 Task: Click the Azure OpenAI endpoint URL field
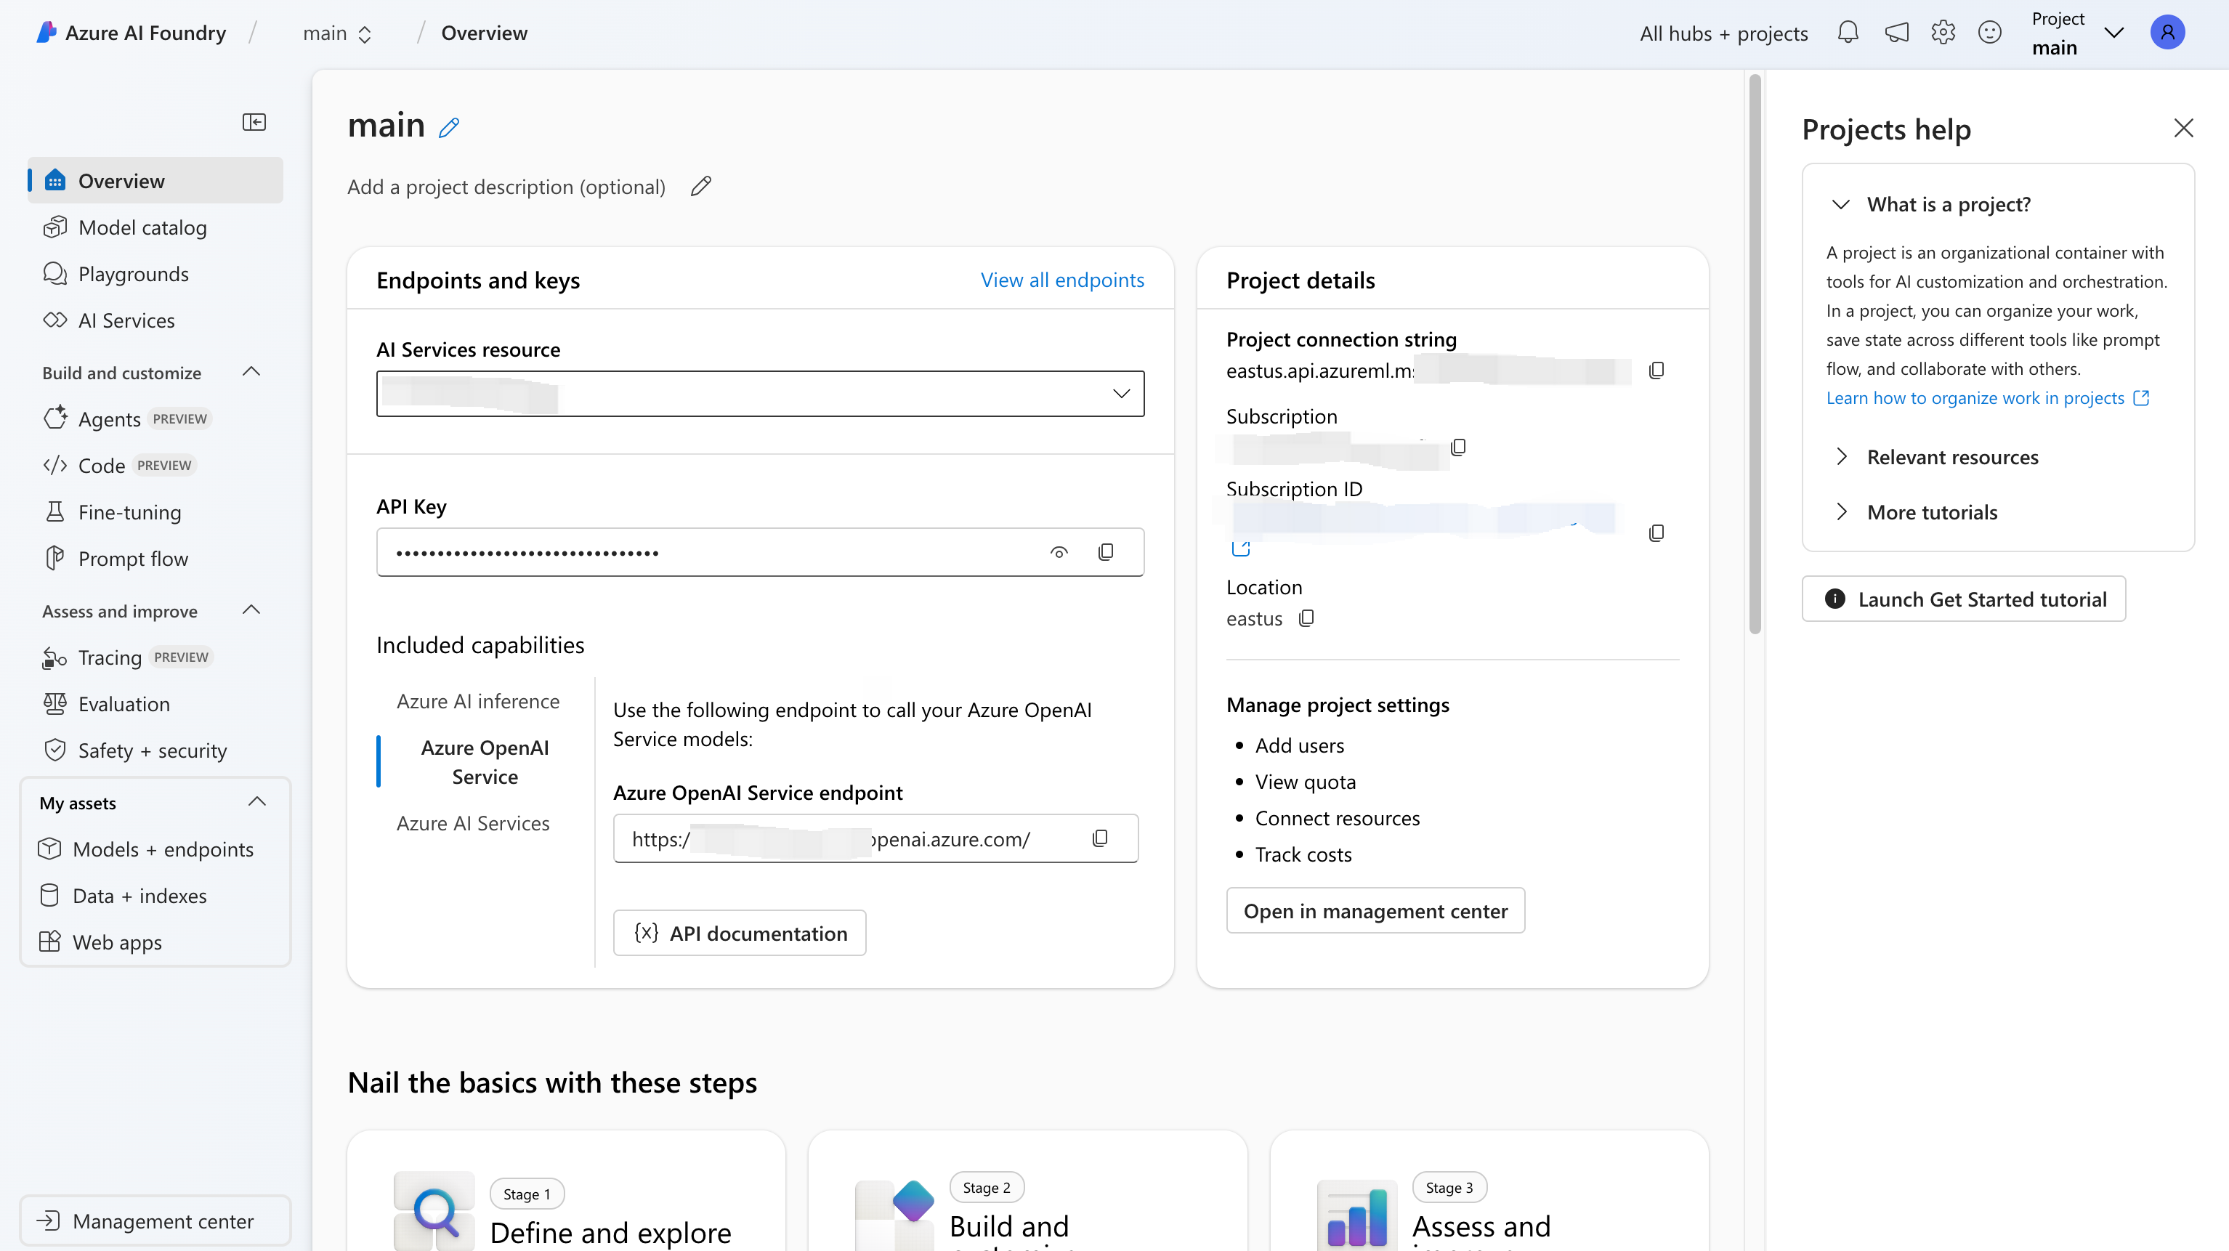pyautogui.click(x=875, y=838)
